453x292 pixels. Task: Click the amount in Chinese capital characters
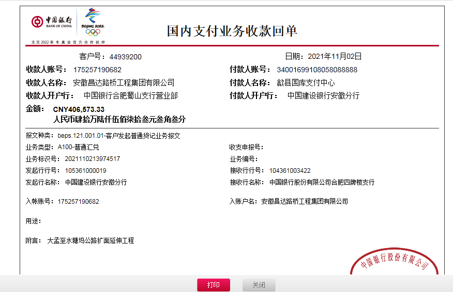tap(119, 119)
